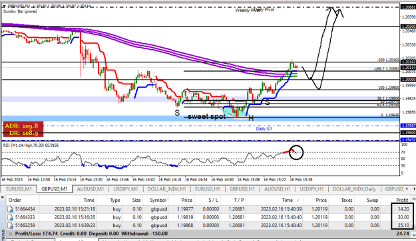Click the order icon for 51664333
Screen dimensions: 416x241
[11, 218]
